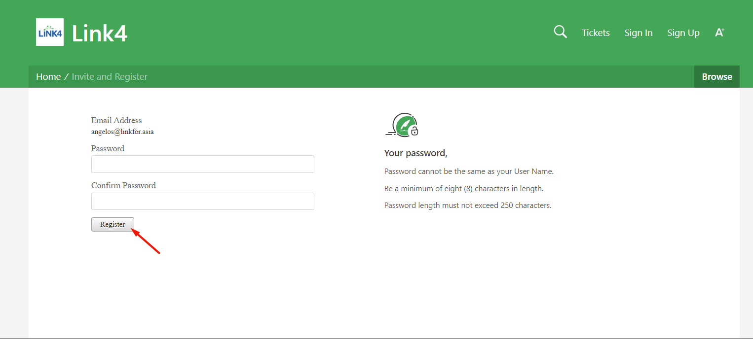
Task: Click the Link4 logo image
Action: click(x=50, y=32)
